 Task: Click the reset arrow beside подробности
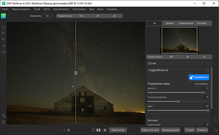tap(208, 70)
